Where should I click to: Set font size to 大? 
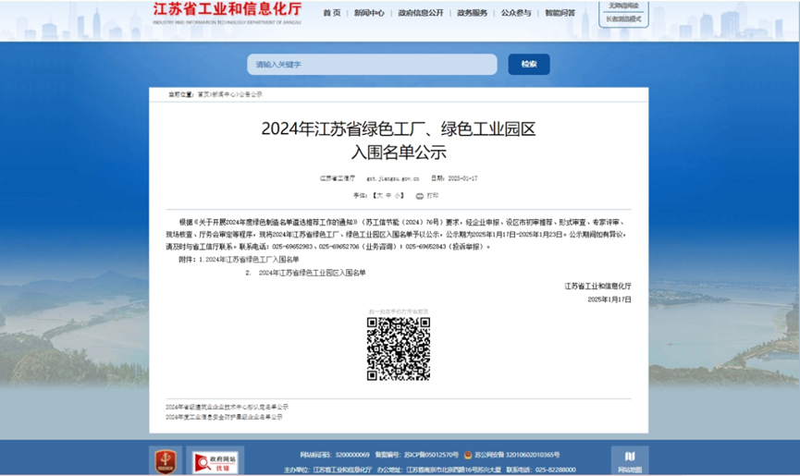tap(379, 196)
